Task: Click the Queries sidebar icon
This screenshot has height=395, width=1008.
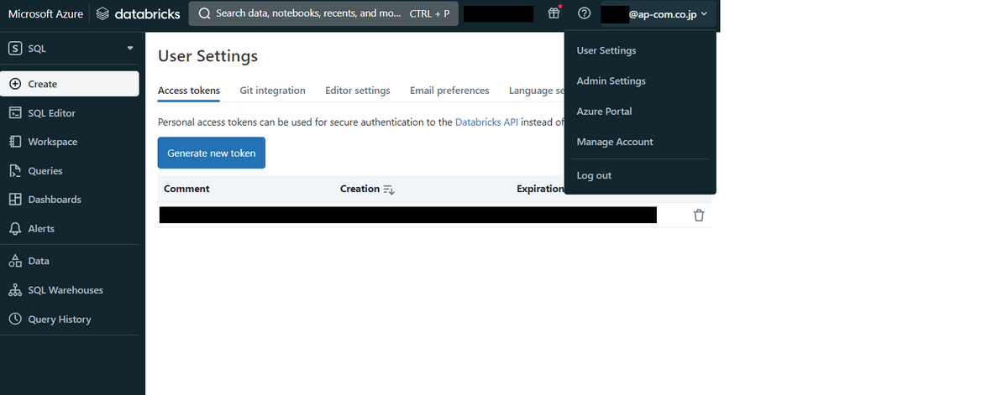Action: [14, 171]
